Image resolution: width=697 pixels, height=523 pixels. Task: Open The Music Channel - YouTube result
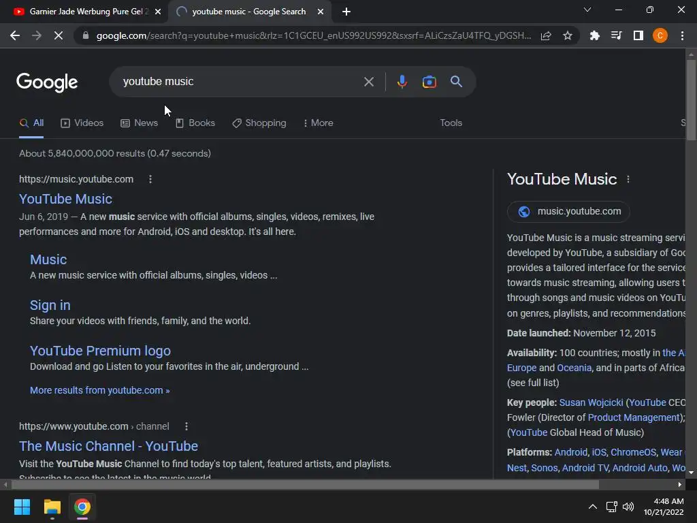pyautogui.click(x=108, y=446)
